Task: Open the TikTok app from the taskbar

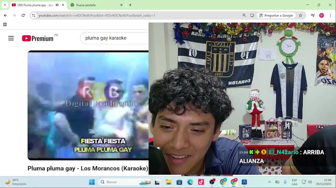Action: point(201,182)
